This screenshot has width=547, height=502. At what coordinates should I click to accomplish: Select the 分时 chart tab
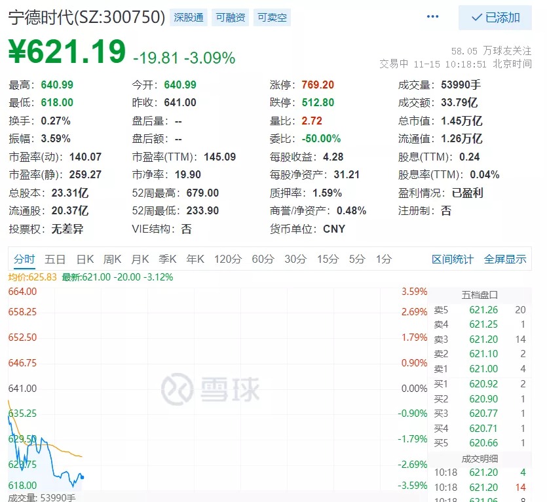pos(24,260)
